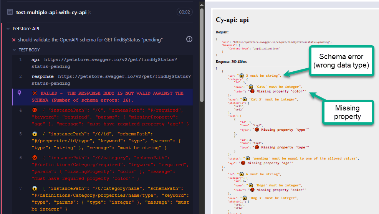Select the "Request:" label
The width and height of the screenshot is (379, 214).
point(222,32)
